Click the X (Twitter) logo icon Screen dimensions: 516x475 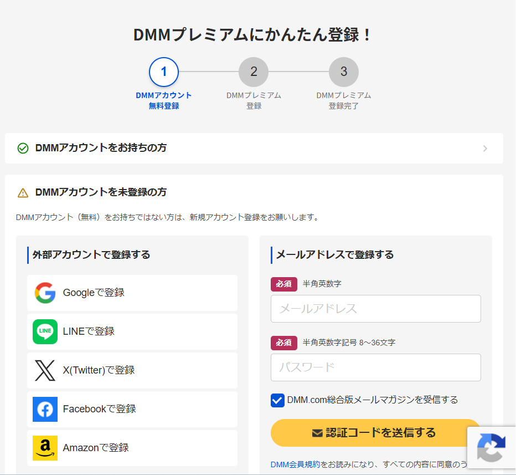(45, 370)
